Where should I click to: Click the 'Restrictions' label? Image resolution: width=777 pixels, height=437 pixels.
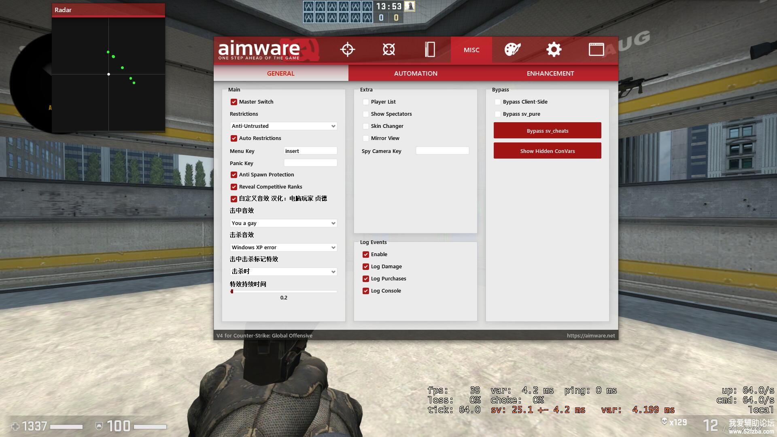244,114
